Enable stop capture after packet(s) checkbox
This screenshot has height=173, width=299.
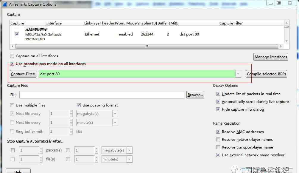coord(13,150)
